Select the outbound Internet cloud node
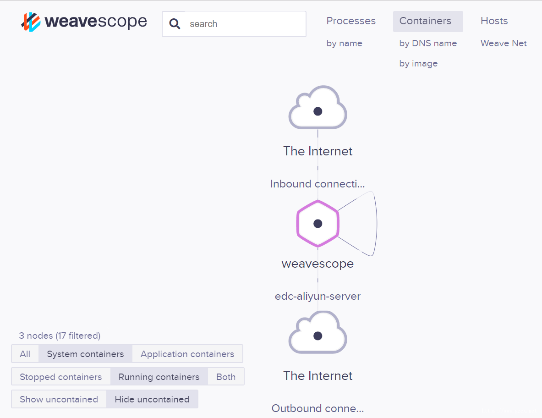Image resolution: width=542 pixels, height=418 pixels. click(x=318, y=336)
